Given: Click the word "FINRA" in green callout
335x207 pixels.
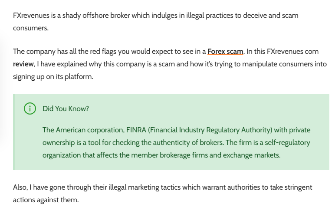Looking at the screenshot, I should (136, 130).
